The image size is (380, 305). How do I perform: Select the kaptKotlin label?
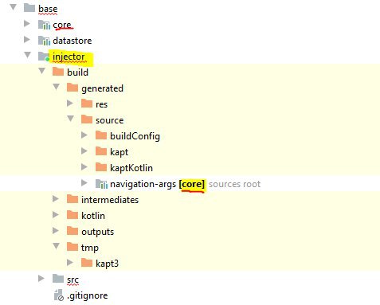tap(131, 168)
